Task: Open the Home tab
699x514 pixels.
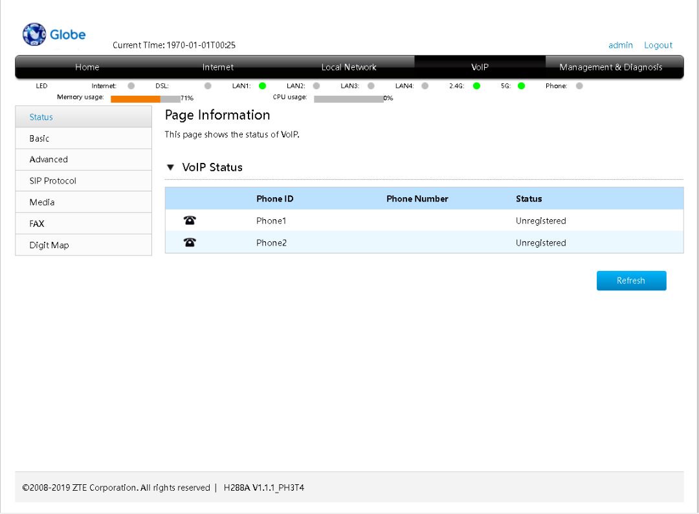Action: point(87,67)
